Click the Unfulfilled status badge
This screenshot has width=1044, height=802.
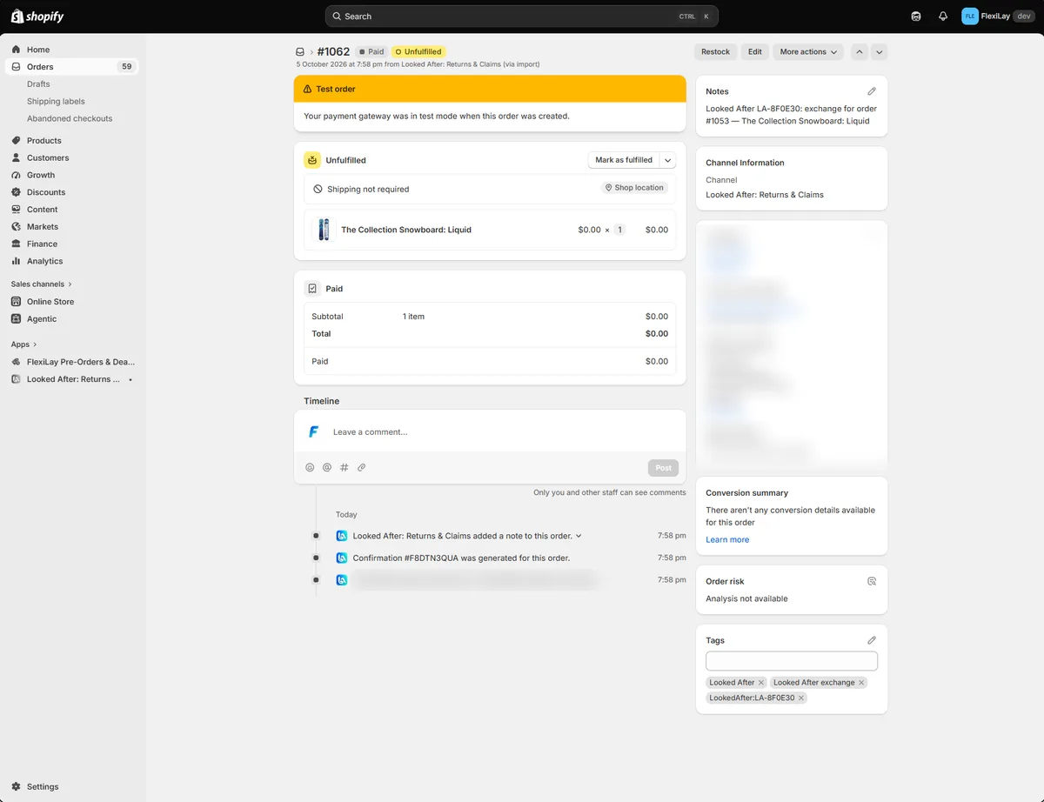point(418,52)
